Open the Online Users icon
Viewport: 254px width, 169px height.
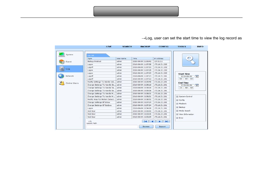(62, 83)
